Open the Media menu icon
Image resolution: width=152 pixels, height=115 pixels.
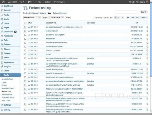coord(2,19)
